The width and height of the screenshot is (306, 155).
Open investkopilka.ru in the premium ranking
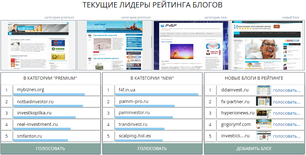34,113
